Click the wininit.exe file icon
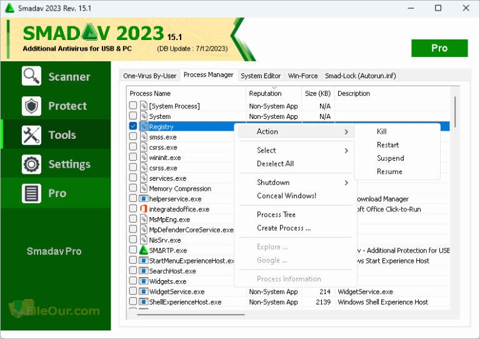Viewport: 480px width, 339px height. 144,158
